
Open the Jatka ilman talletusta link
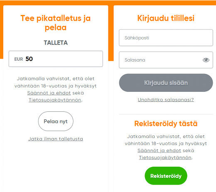(56, 139)
